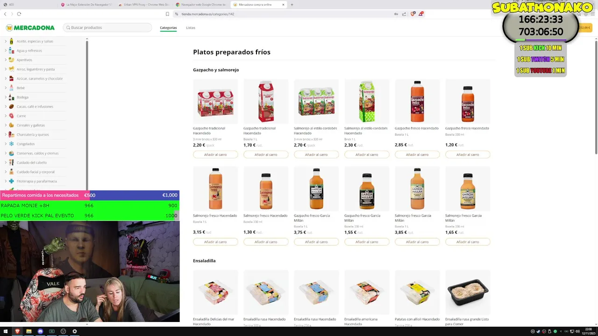Open the yellow cart total button

coord(585,28)
